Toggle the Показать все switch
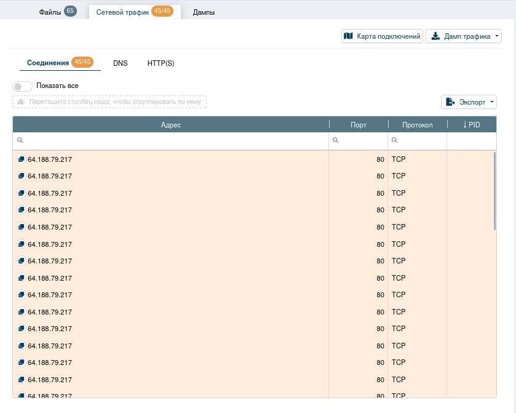Screen dimensions: 516x413 pos(22,86)
